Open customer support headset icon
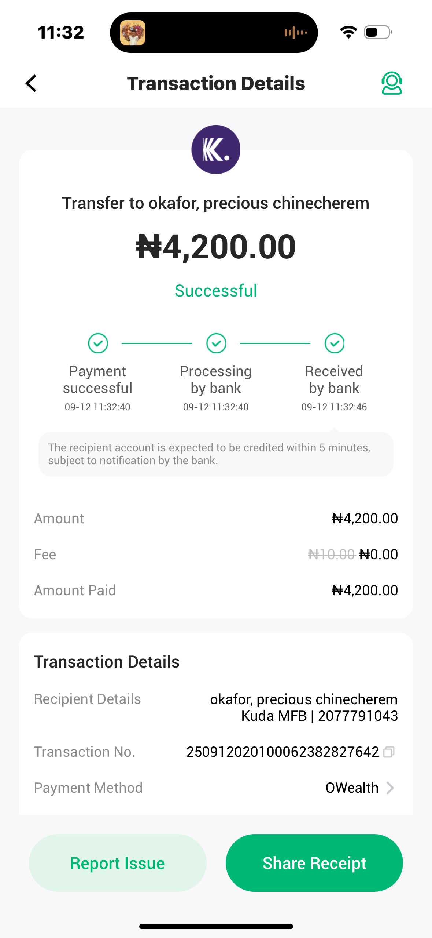Image resolution: width=432 pixels, height=938 pixels. pyautogui.click(x=392, y=83)
